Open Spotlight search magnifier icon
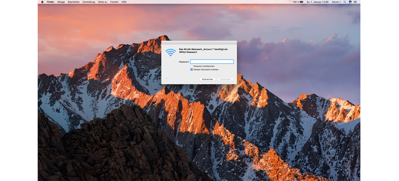This screenshot has width=399, height=181. click(x=345, y=2)
